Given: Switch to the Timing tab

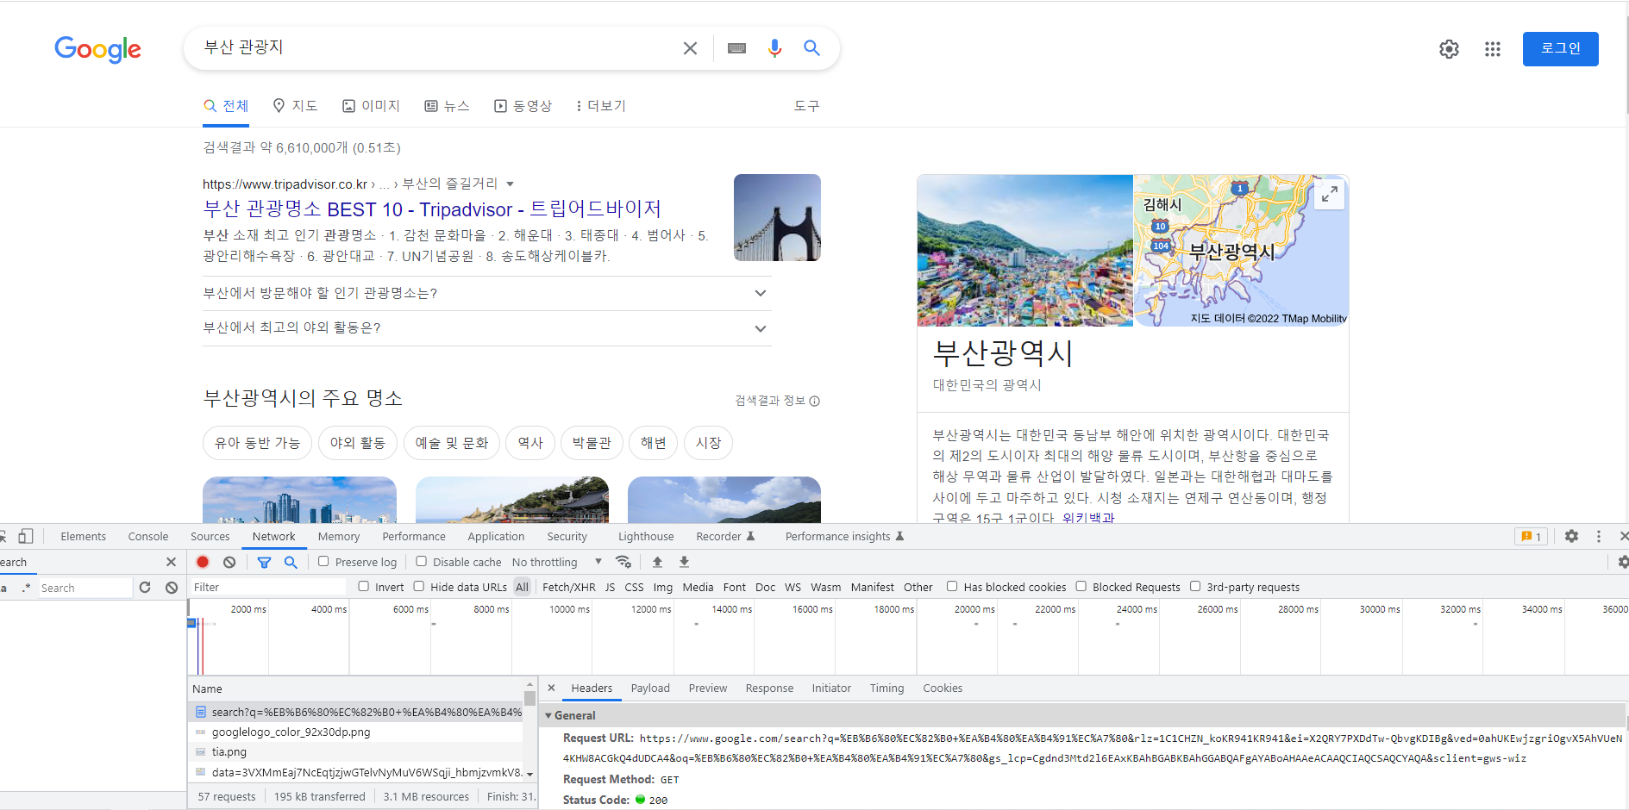Looking at the screenshot, I should pyautogui.click(x=887, y=688).
